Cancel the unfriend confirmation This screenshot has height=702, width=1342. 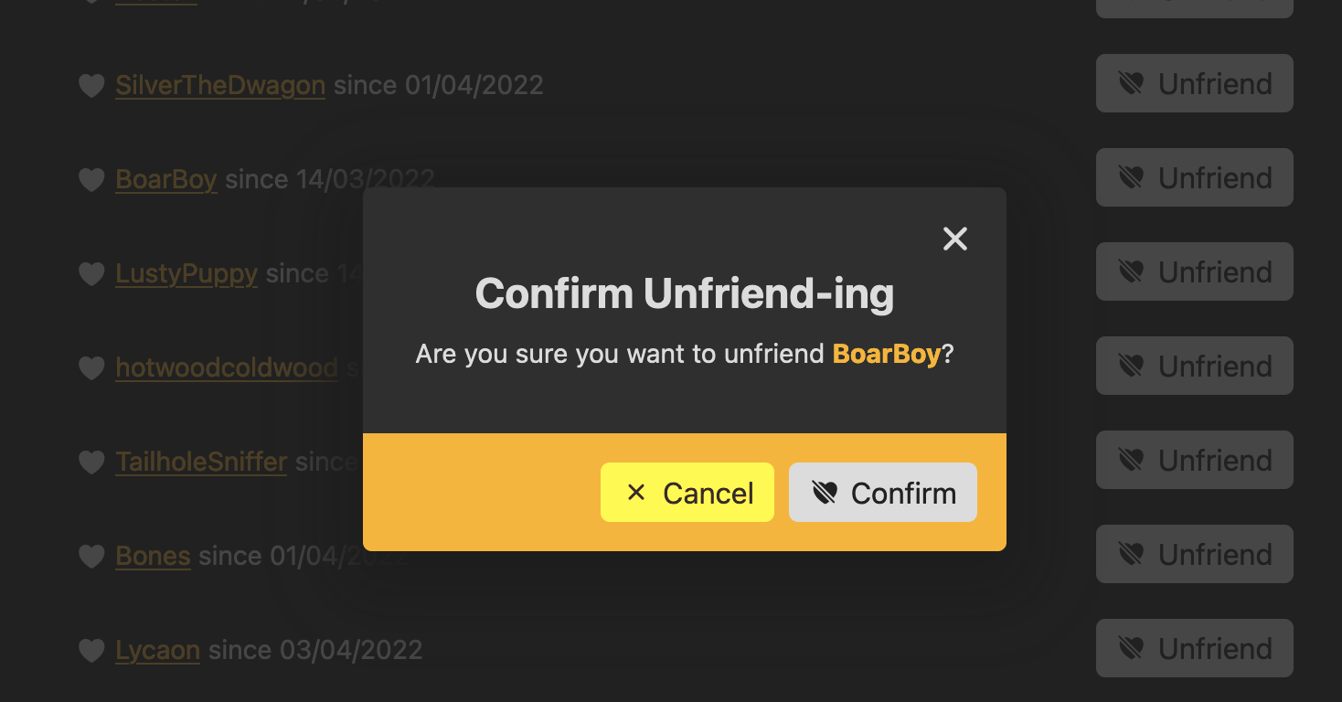point(687,492)
